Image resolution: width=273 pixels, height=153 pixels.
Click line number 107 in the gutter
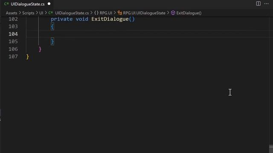(13, 57)
